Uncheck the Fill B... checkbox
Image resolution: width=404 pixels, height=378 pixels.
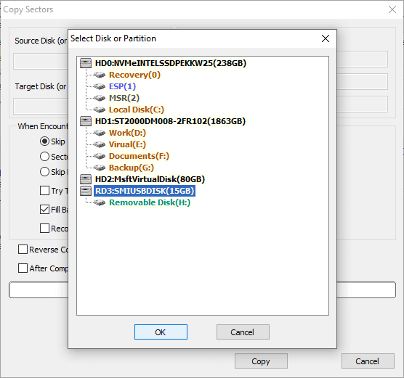click(x=44, y=210)
